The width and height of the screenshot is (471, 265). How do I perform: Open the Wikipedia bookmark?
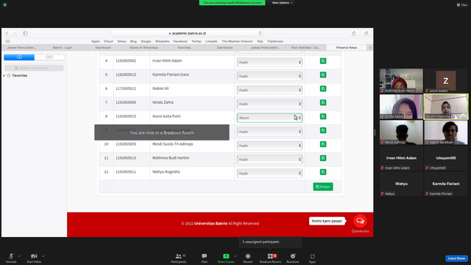point(162,41)
